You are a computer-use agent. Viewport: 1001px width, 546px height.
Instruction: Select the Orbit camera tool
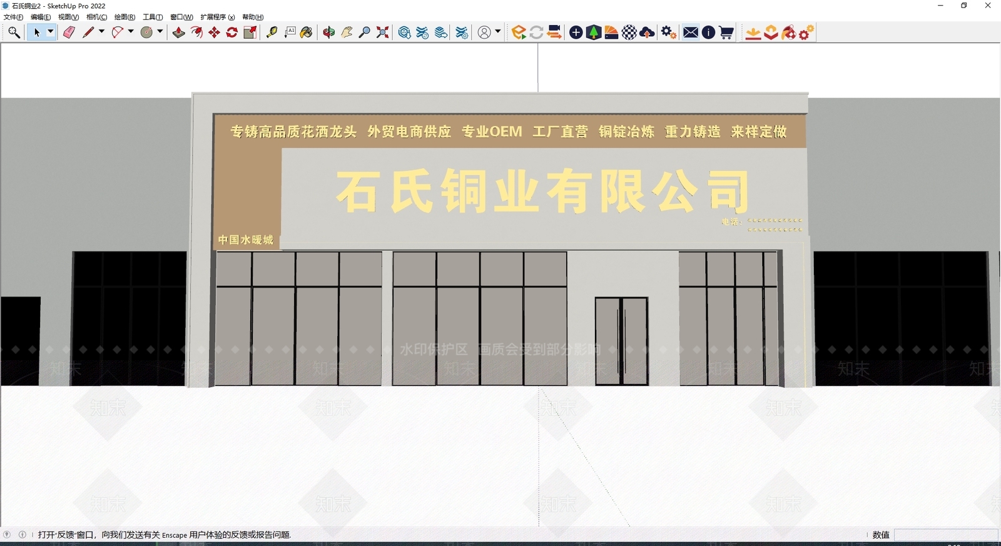tap(328, 33)
